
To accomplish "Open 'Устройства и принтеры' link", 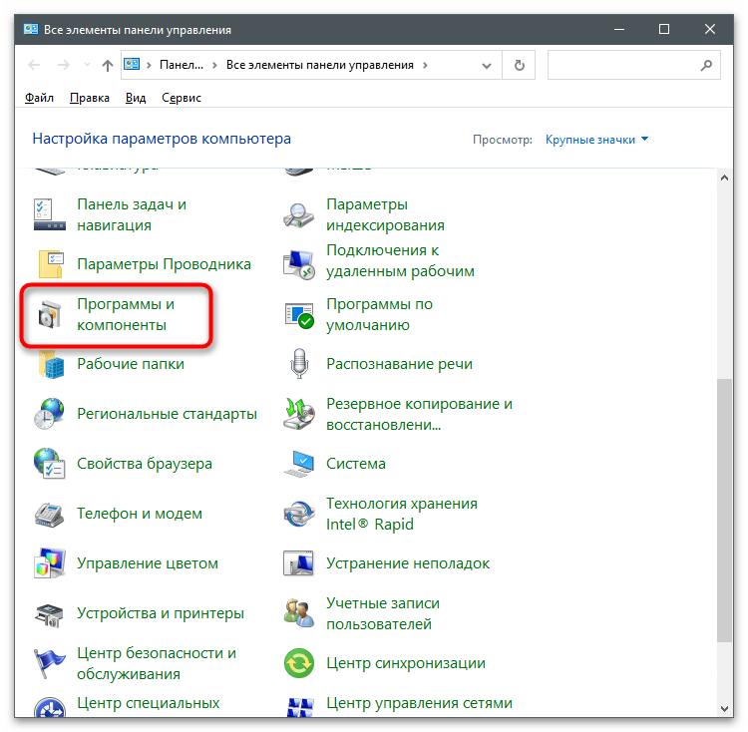I will [x=161, y=613].
